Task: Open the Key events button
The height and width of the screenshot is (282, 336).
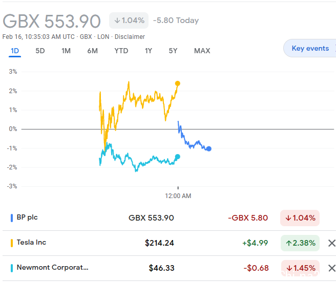Action: 310,49
